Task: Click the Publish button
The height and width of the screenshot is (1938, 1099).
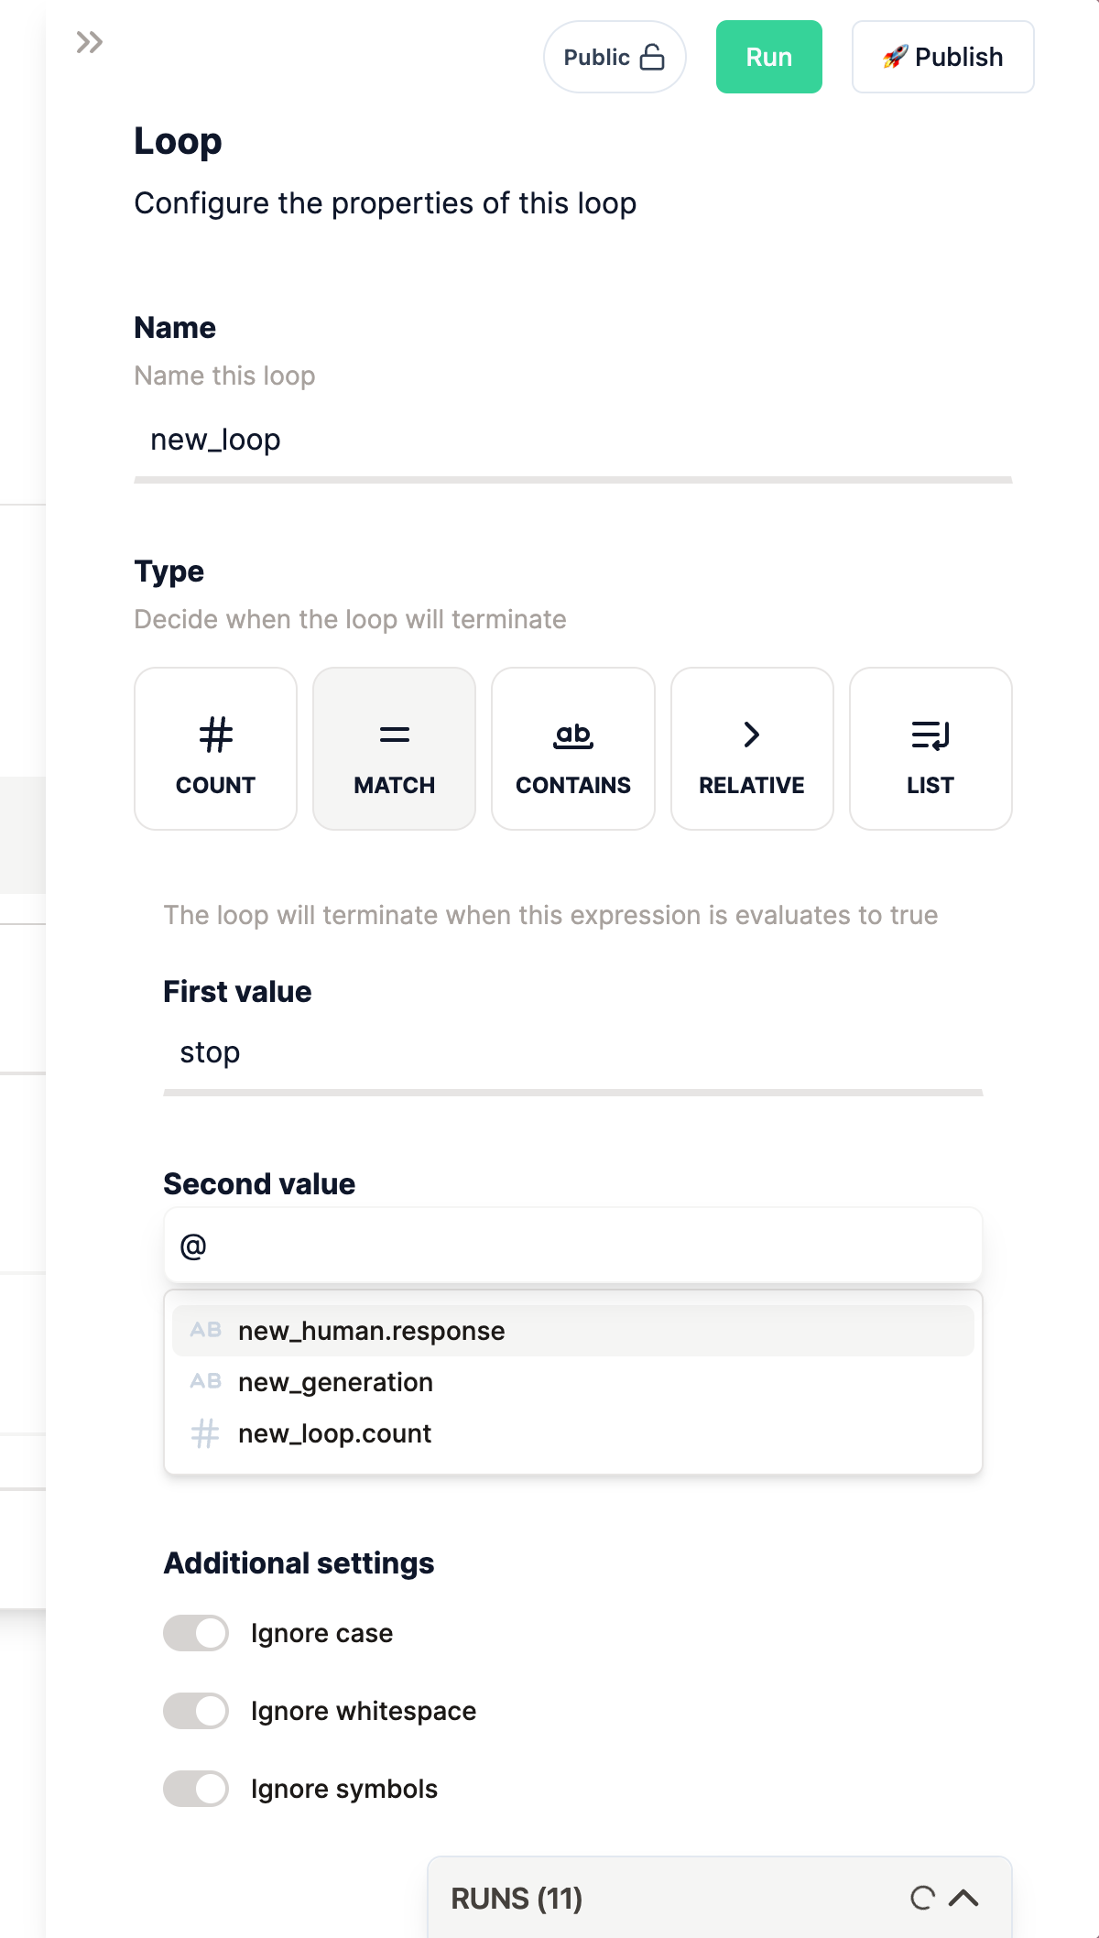Action: point(943,57)
